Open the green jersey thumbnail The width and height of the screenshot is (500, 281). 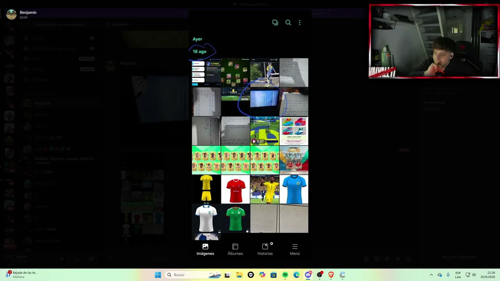(x=236, y=218)
